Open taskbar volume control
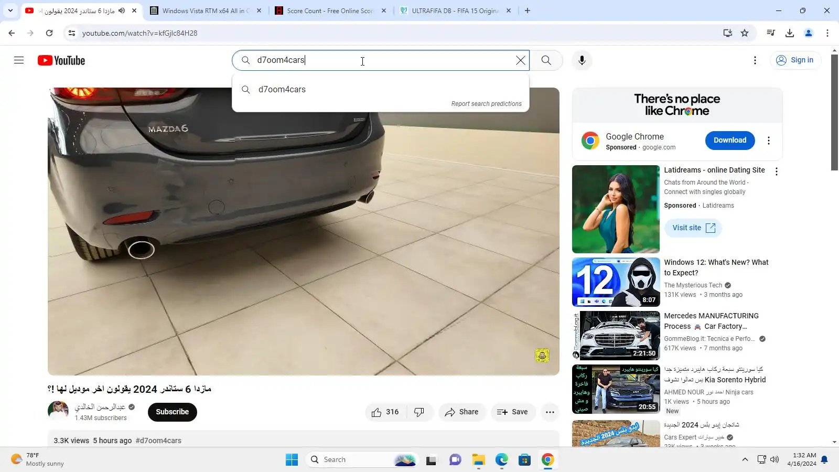 coord(775,460)
